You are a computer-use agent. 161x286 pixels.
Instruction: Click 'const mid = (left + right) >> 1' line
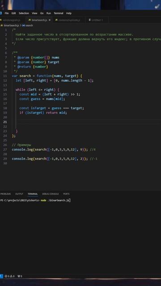(50, 94)
